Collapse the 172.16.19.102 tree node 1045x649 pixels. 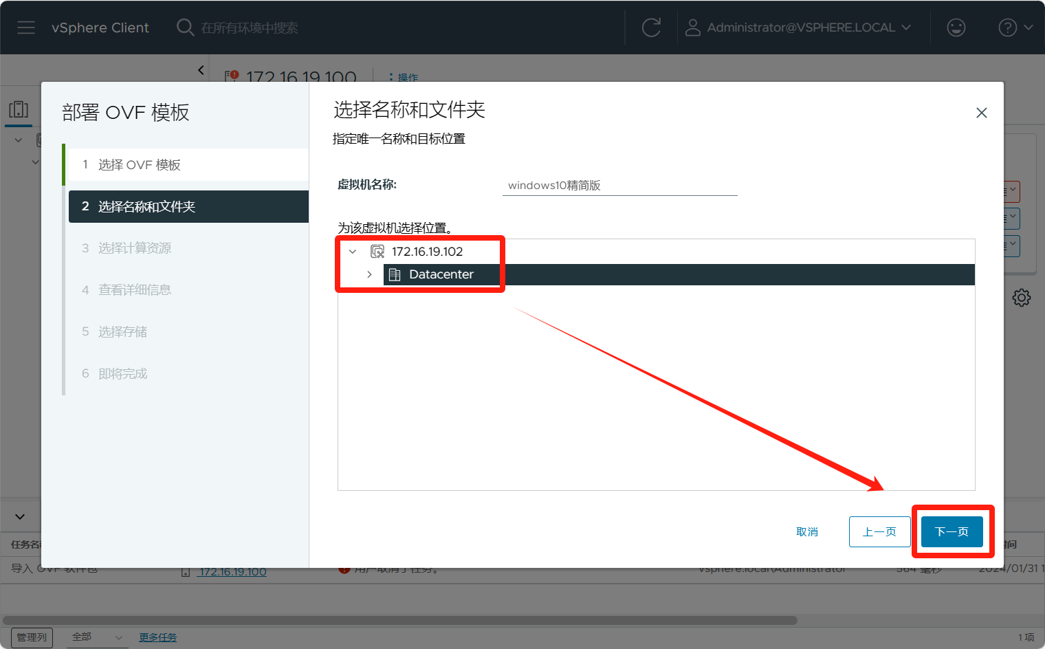pyautogui.click(x=353, y=252)
